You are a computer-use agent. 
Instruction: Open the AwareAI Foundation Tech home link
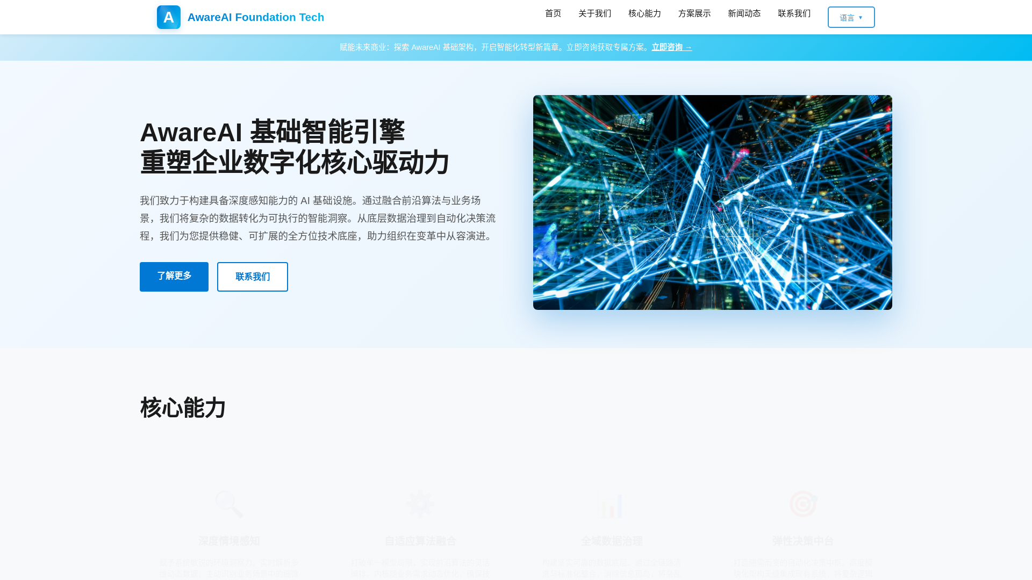point(255,17)
